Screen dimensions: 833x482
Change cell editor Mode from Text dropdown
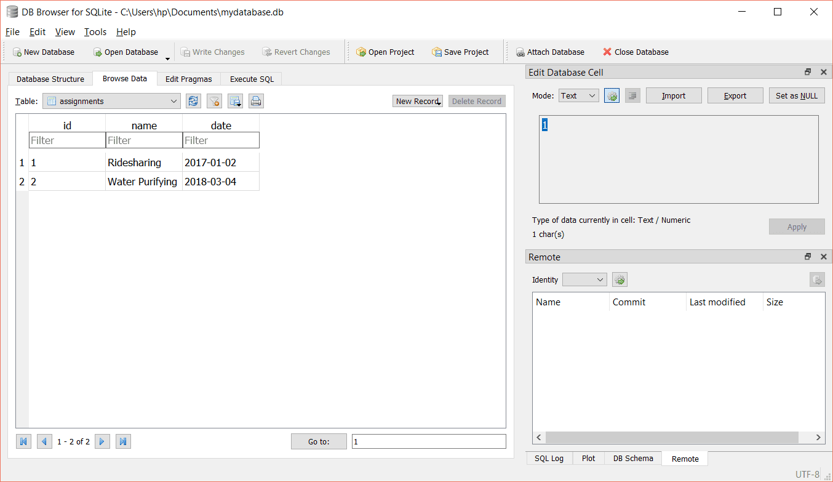[578, 95]
